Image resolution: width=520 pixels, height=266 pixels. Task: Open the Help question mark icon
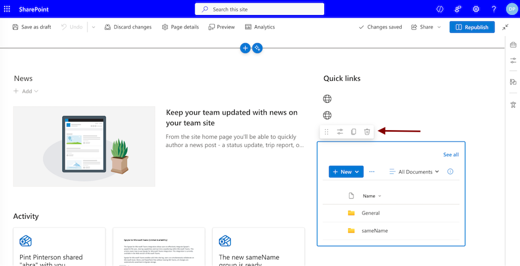click(x=494, y=9)
